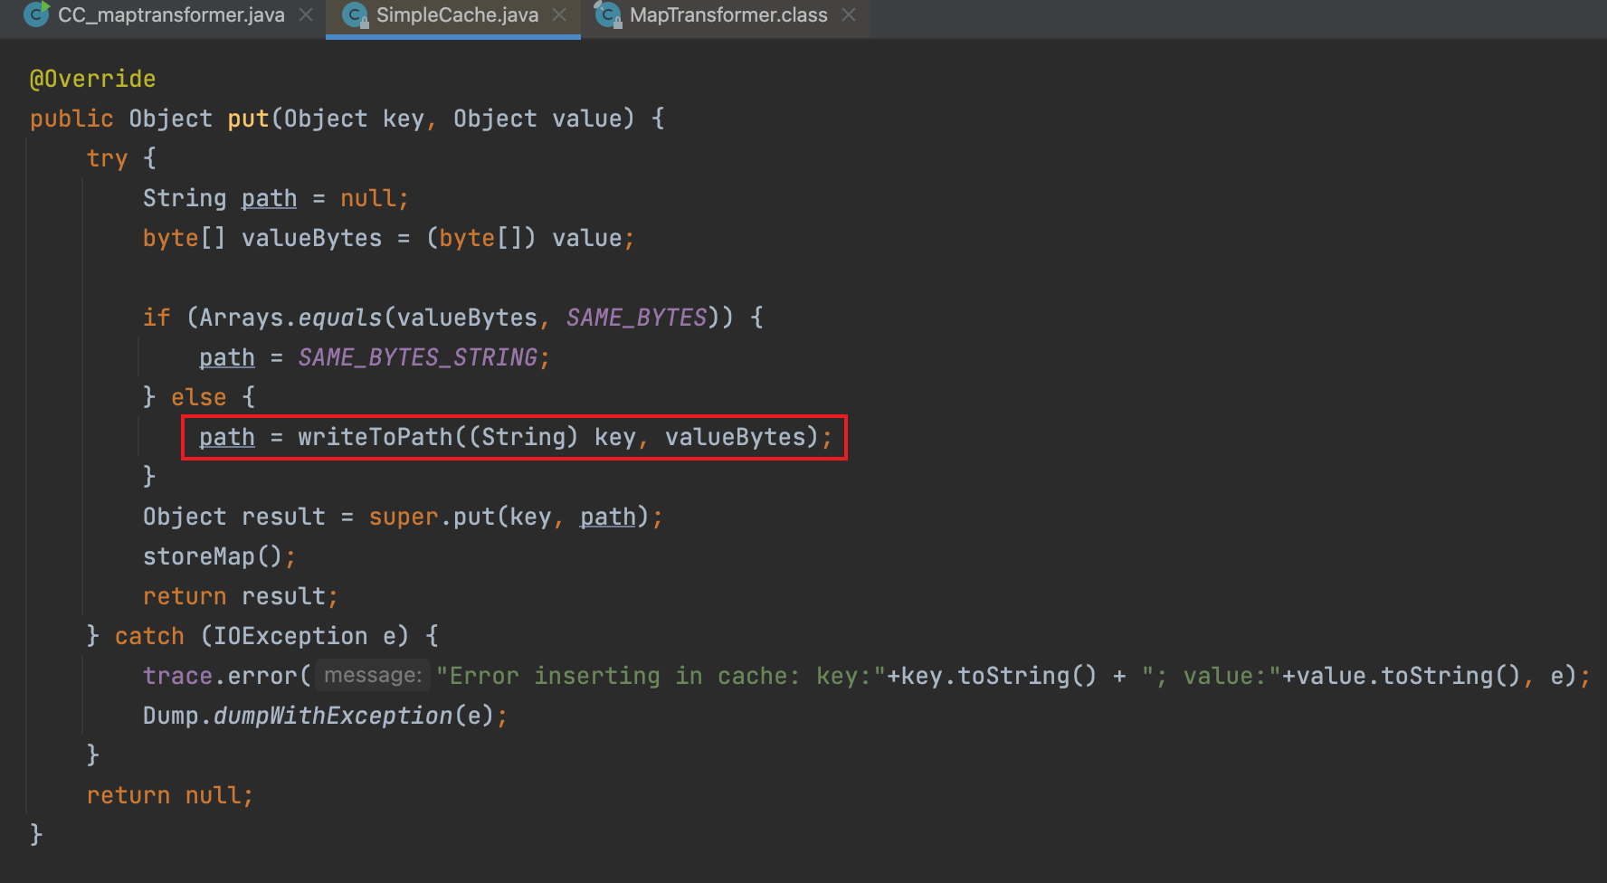
Task: Click the put method name in its declaration
Action: (248, 119)
